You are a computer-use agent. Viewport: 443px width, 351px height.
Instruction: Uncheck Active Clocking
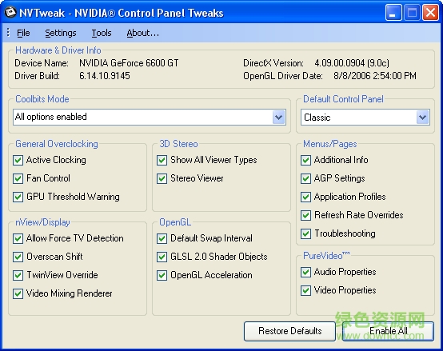[x=18, y=160]
